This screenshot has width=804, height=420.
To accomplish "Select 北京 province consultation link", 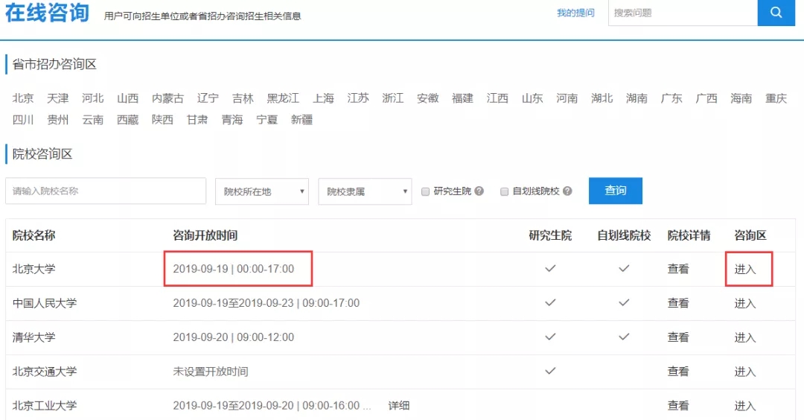I will (23, 98).
